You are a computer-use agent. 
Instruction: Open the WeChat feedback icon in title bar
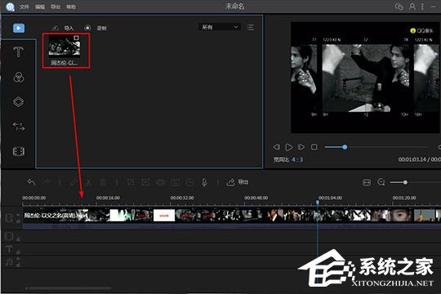(399, 7)
